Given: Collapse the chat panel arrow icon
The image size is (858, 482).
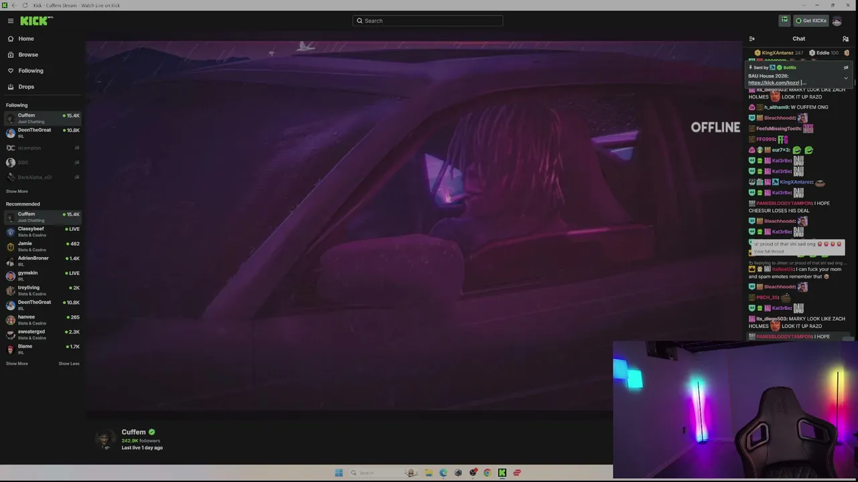Looking at the screenshot, I should pyautogui.click(x=752, y=39).
